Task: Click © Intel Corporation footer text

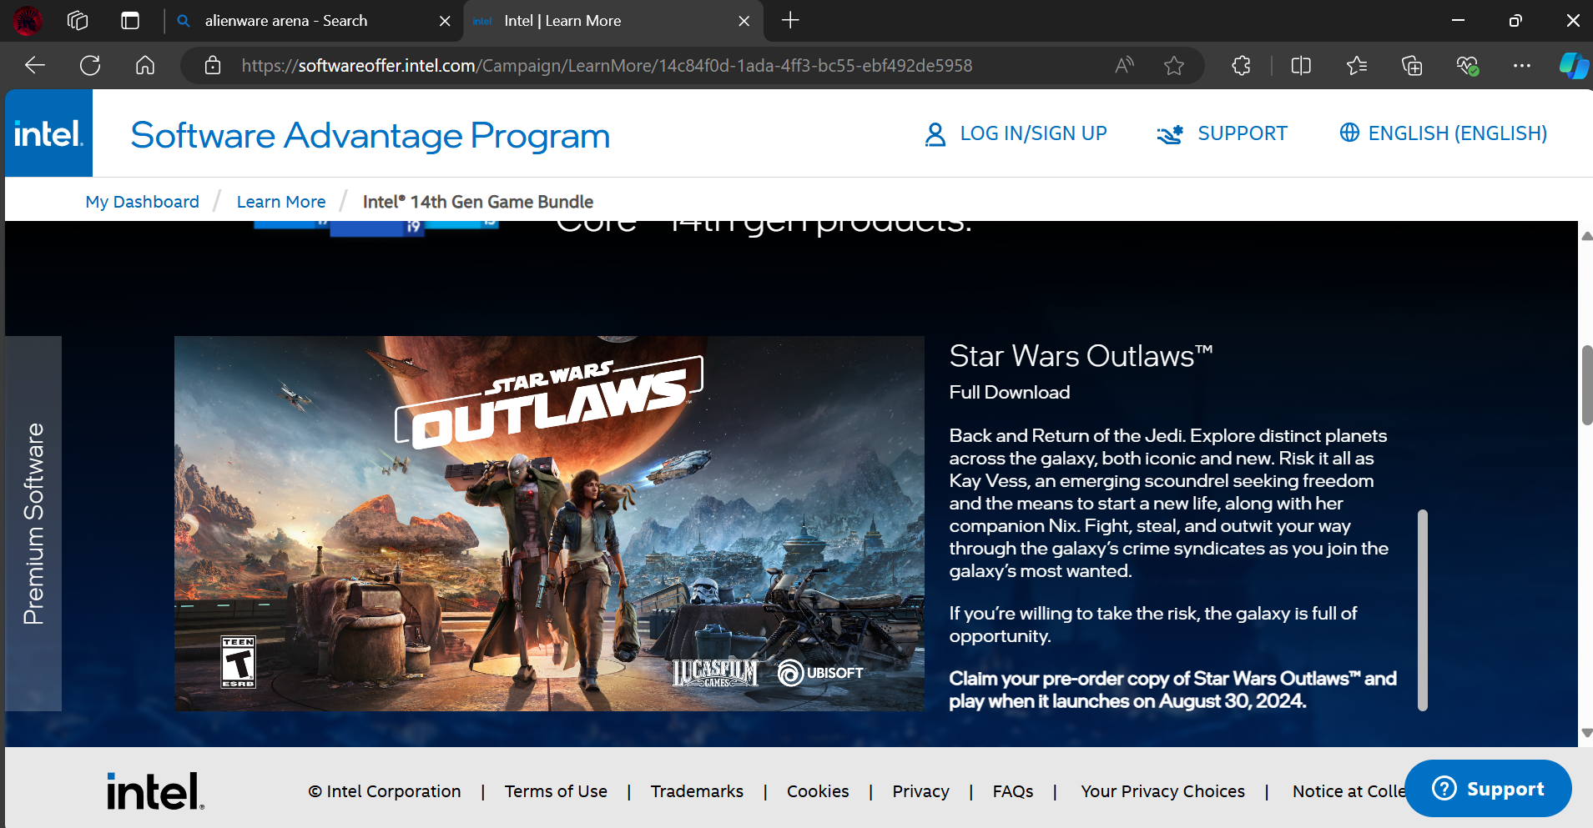Action: [x=385, y=791]
